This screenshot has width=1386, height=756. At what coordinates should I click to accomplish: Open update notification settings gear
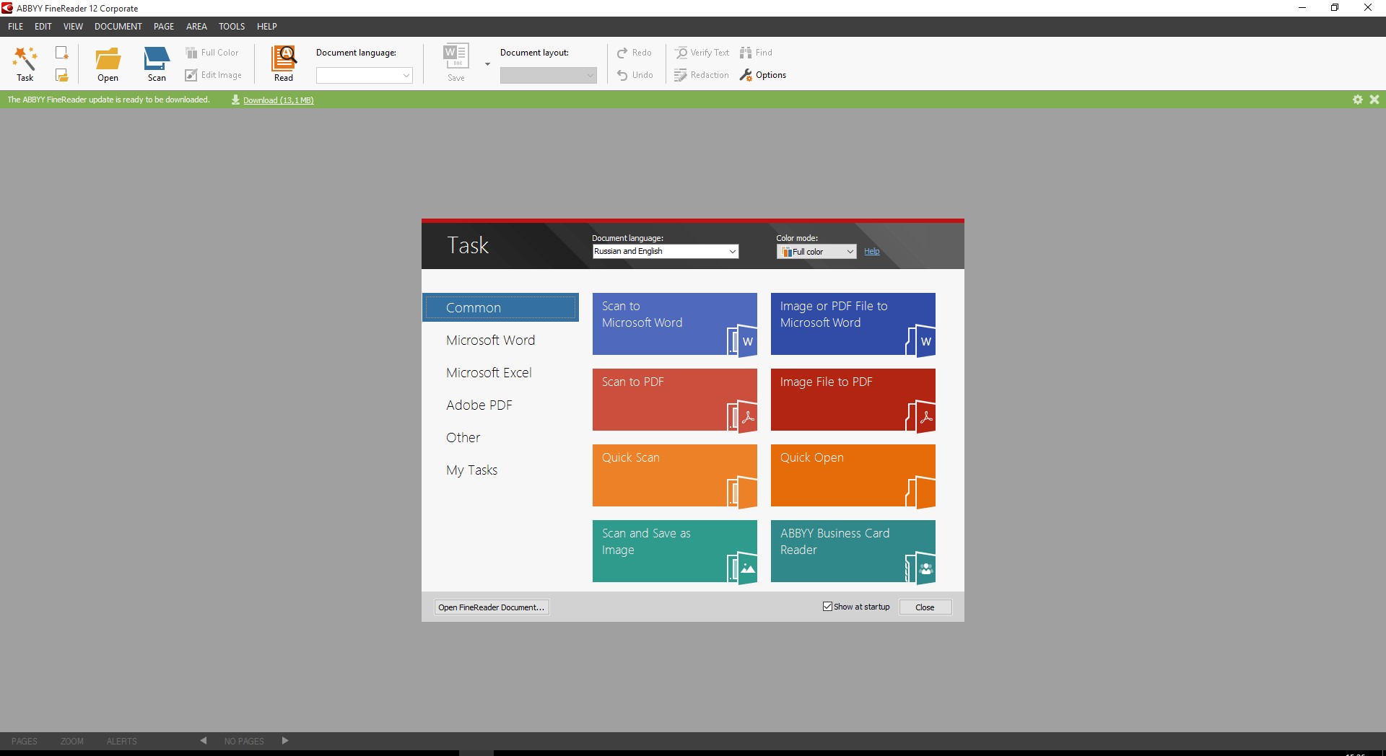pos(1357,100)
